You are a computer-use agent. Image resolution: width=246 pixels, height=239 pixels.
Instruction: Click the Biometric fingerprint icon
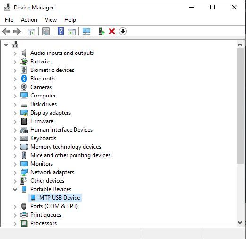click(x=24, y=70)
